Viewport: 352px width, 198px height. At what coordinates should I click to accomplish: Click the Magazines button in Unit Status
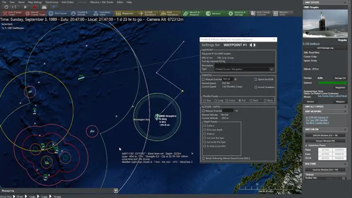point(340,88)
